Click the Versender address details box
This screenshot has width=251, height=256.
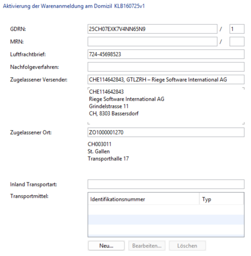[x=166, y=106]
